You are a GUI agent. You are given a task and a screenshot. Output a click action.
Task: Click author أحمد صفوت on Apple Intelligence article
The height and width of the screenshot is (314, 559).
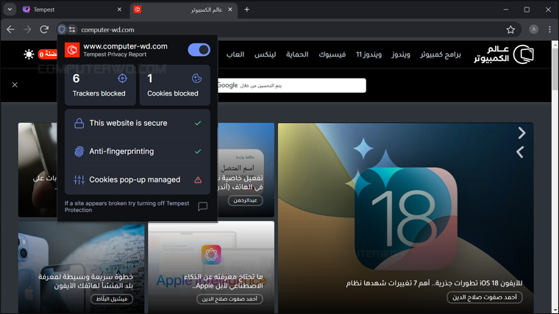click(229, 299)
